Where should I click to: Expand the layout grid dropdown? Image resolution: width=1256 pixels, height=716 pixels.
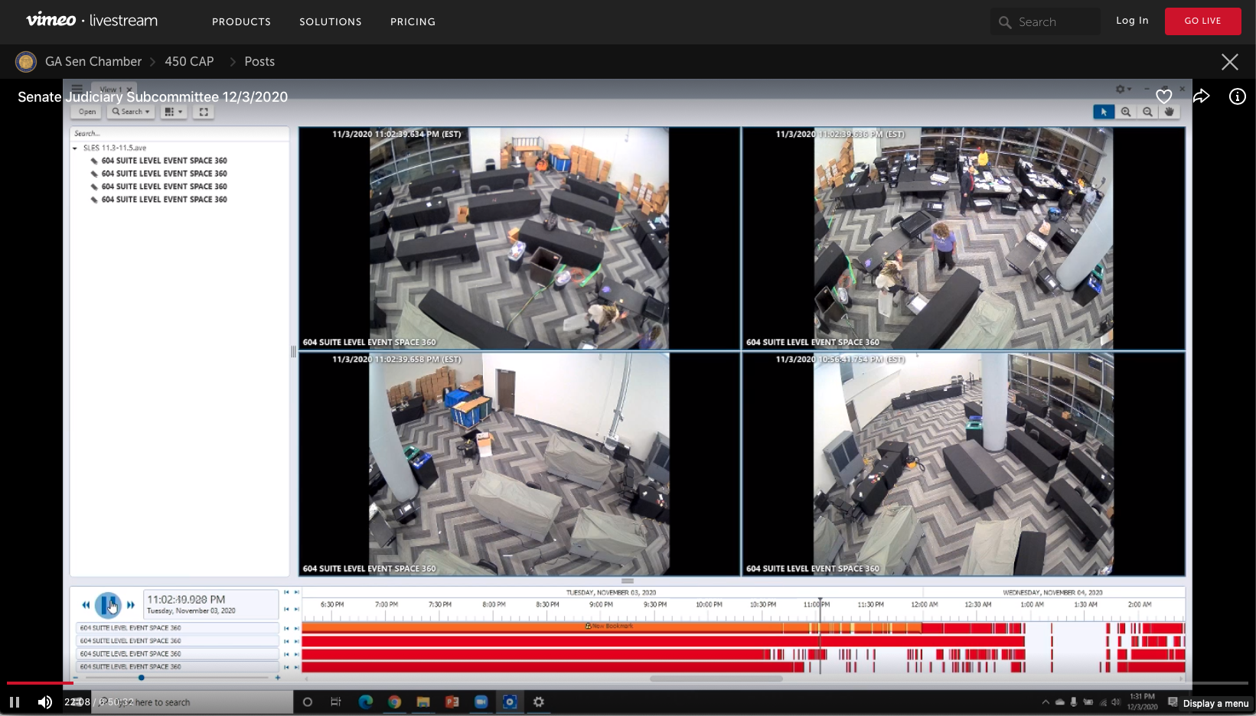174,112
